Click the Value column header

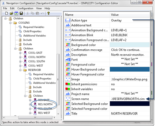coord(130,15)
